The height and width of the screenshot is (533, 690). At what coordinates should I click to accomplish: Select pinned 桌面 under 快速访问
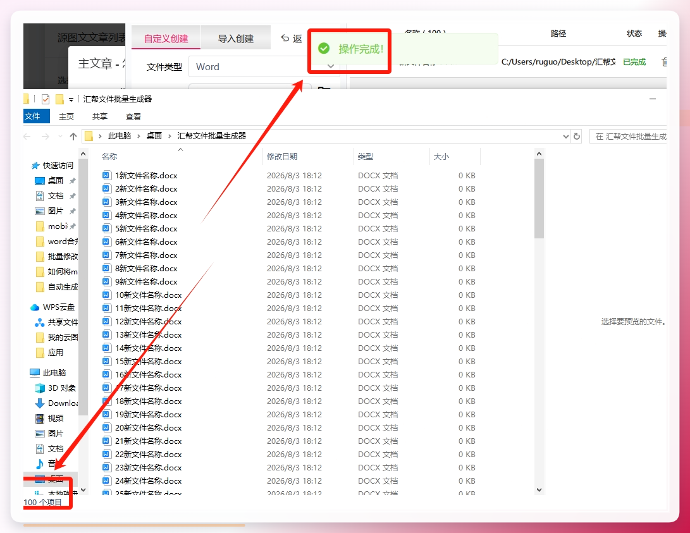click(55, 181)
